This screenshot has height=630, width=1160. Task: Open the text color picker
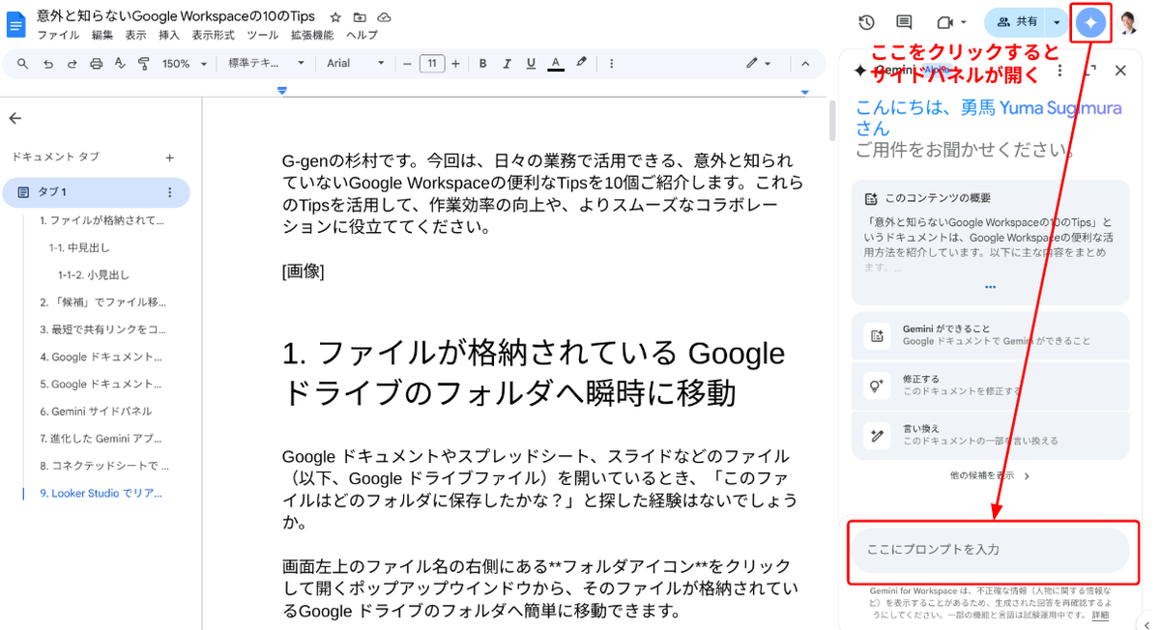(x=556, y=64)
